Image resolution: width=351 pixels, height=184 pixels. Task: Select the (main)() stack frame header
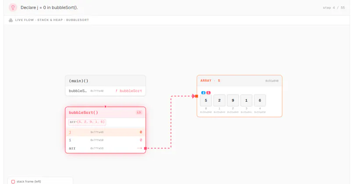point(105,81)
